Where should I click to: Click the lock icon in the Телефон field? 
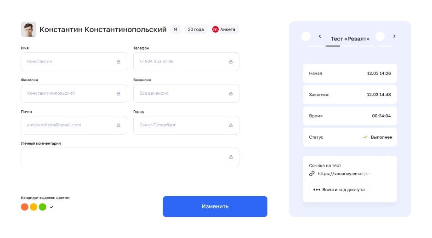pos(230,62)
